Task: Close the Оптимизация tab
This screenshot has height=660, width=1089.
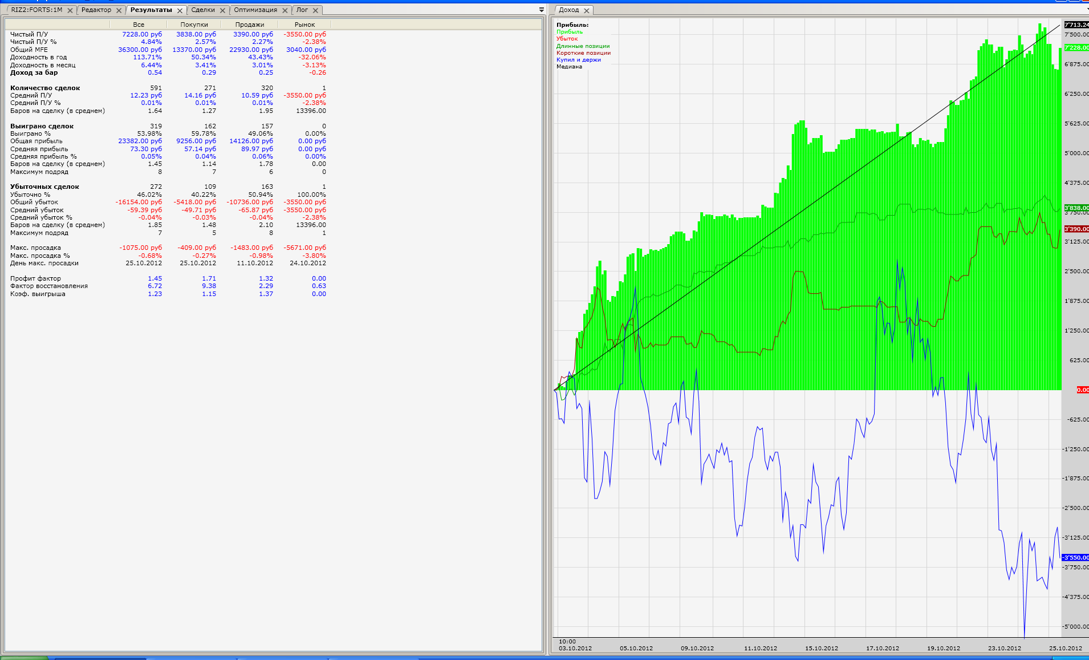Action: click(285, 10)
